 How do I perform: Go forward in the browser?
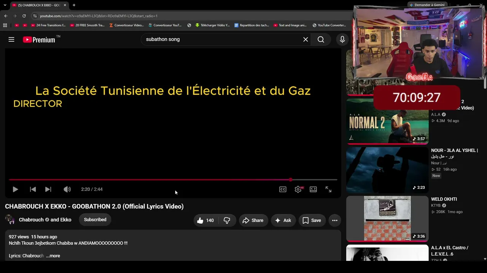click(x=15, y=16)
